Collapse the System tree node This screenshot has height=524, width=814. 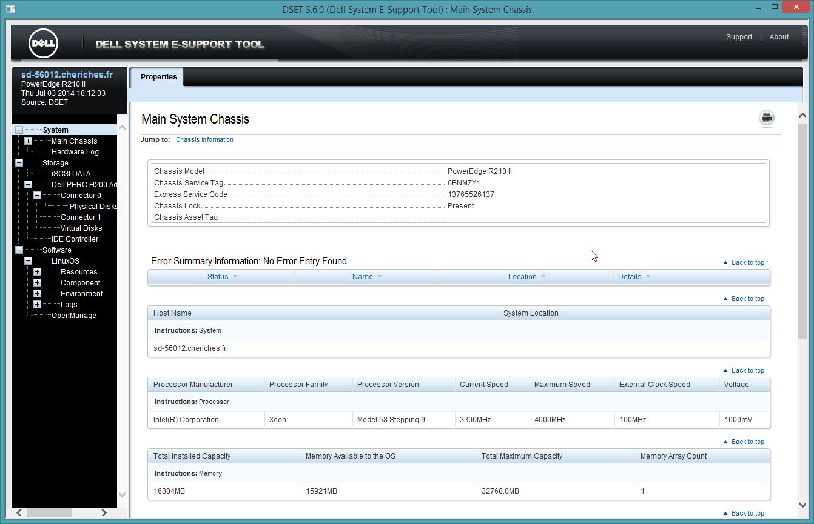19,130
